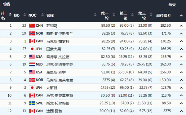Sort by 第一轮 run one scores
The height and width of the screenshot is (115, 186).
click(x=114, y=15)
